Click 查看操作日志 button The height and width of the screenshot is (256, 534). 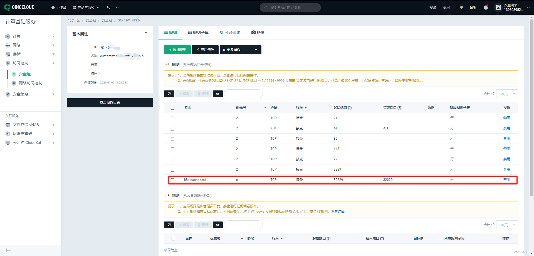pos(110,103)
